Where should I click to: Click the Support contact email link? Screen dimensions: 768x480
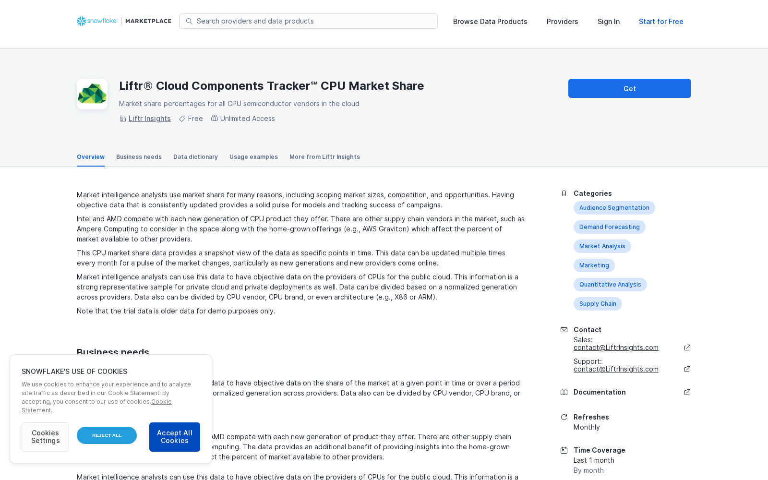click(x=616, y=369)
